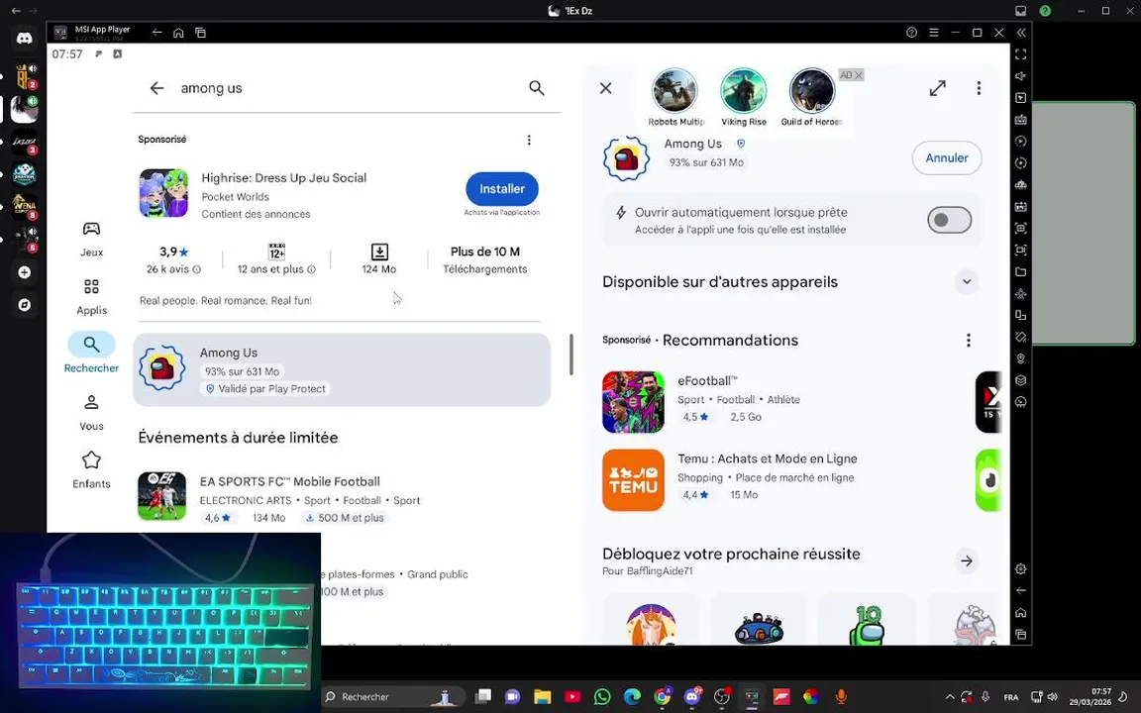Dismiss the AD label banner
The width and height of the screenshot is (1141, 713).
coord(859,75)
